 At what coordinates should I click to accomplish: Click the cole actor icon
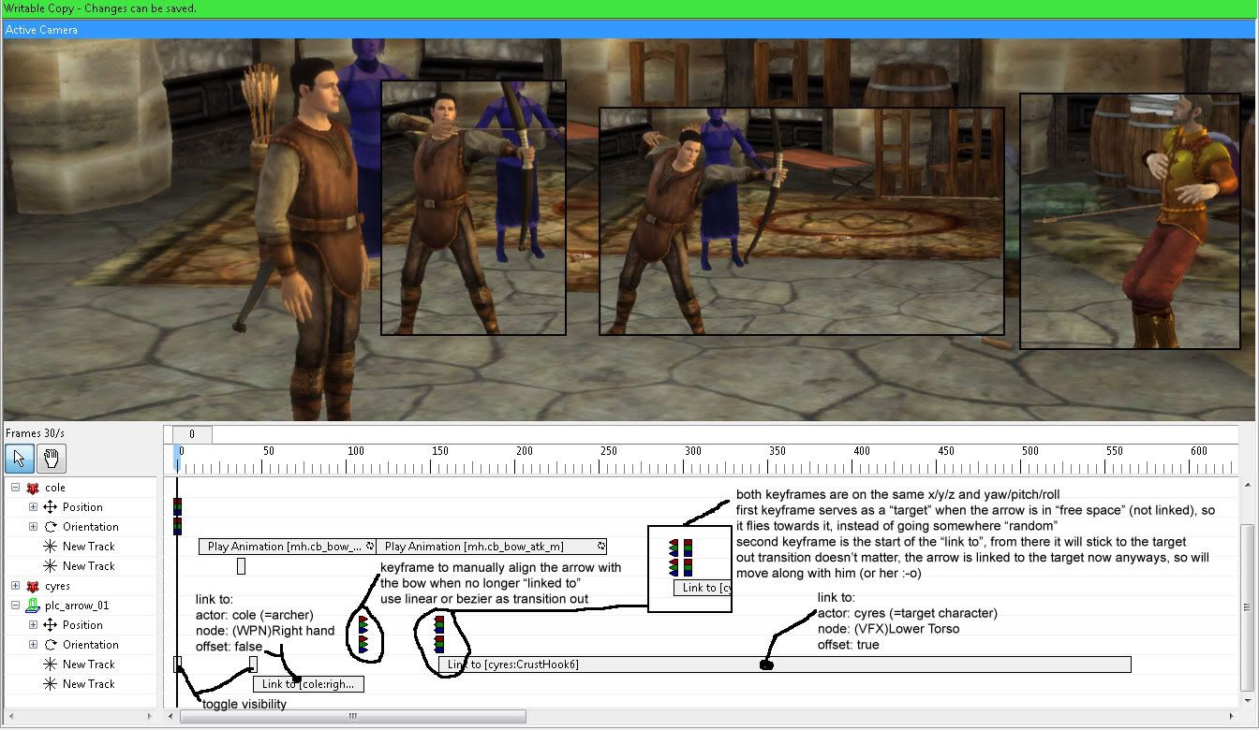[33, 488]
